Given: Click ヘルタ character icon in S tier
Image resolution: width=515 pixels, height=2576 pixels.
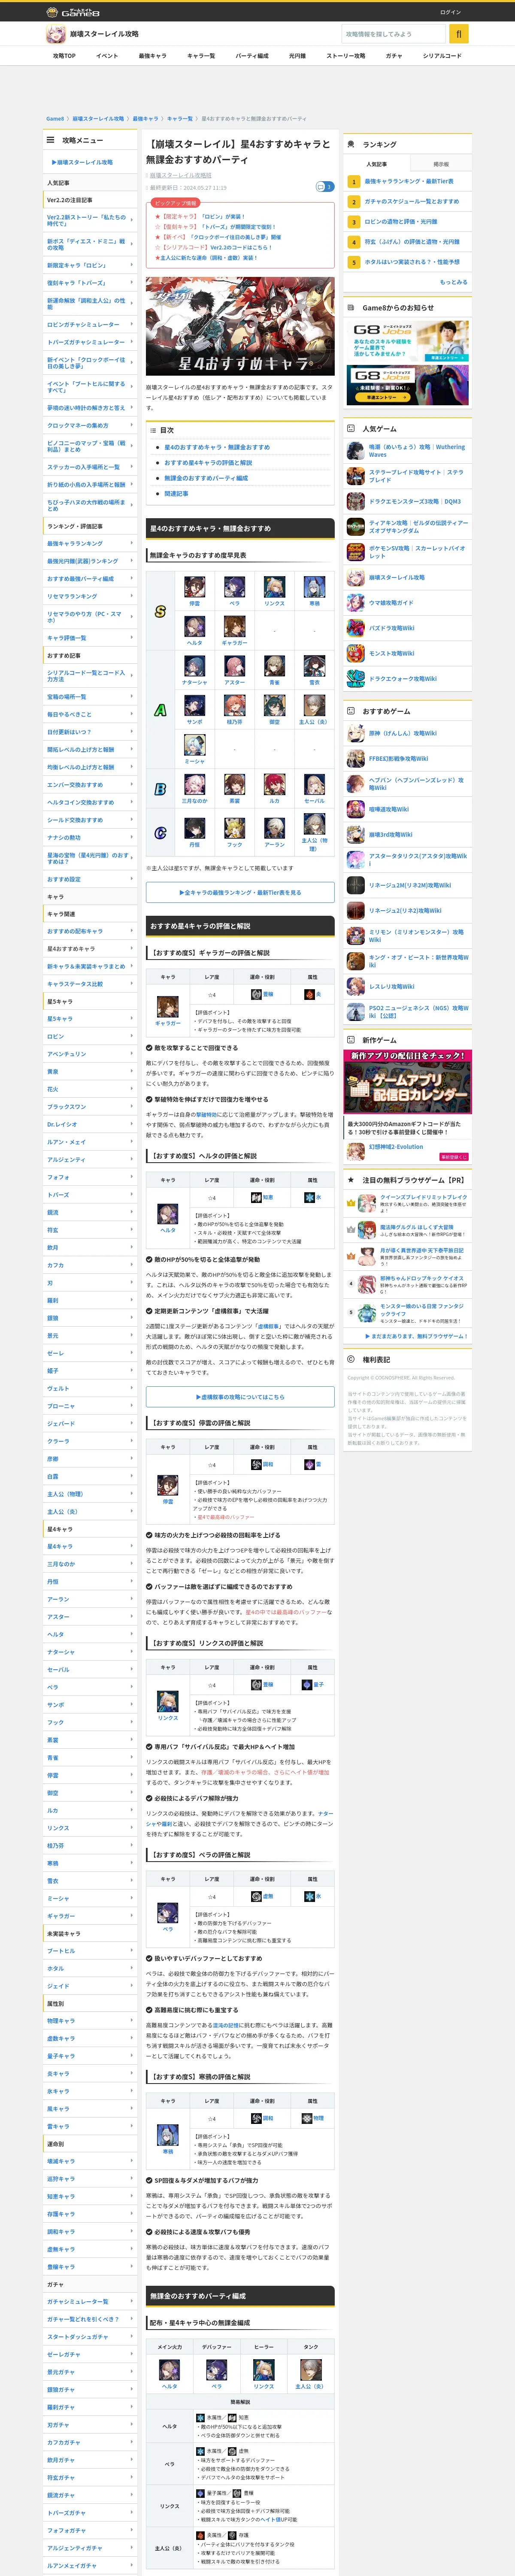Looking at the screenshot, I should [194, 627].
